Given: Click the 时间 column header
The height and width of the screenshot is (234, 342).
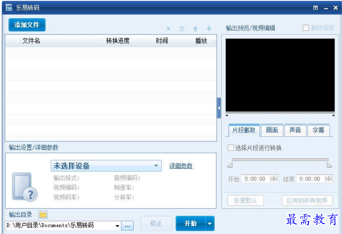Looking at the screenshot, I should tap(162, 41).
